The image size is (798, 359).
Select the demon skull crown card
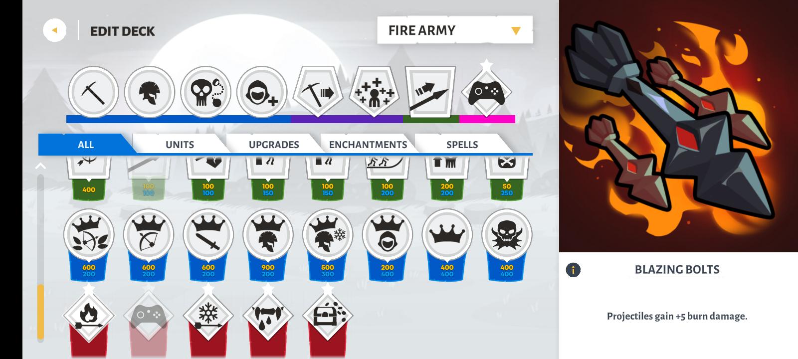pos(507,234)
